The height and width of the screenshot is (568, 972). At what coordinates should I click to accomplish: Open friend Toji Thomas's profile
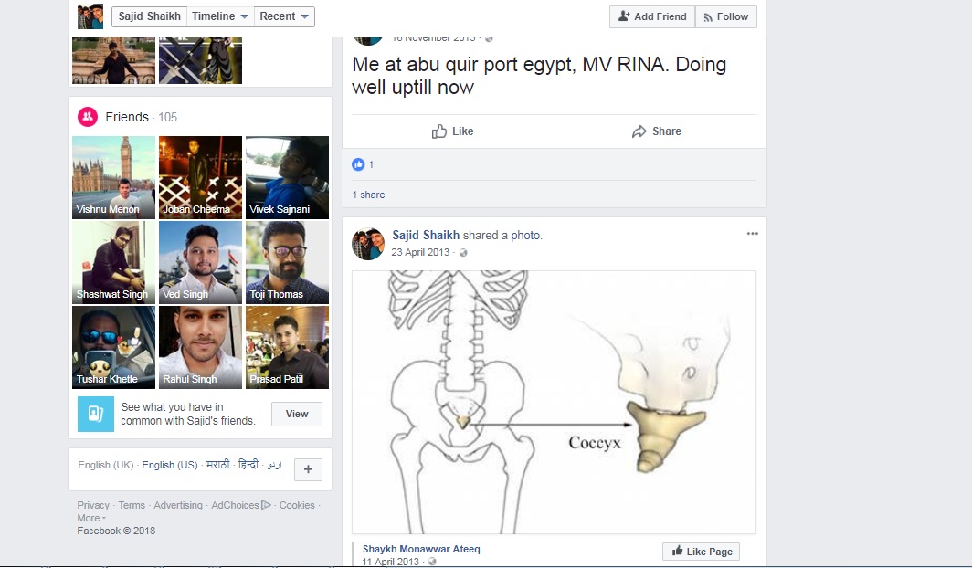[287, 262]
